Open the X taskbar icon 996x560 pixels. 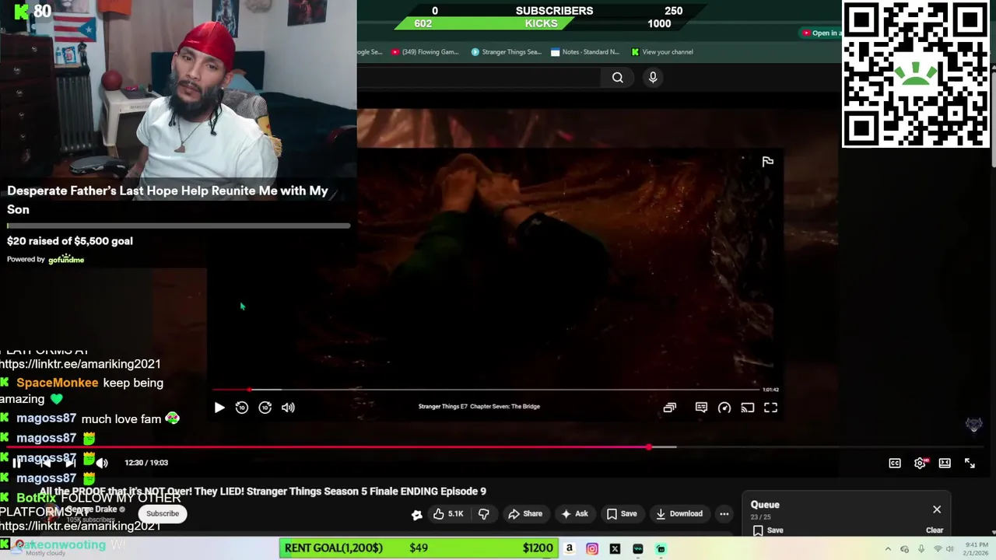tap(615, 548)
